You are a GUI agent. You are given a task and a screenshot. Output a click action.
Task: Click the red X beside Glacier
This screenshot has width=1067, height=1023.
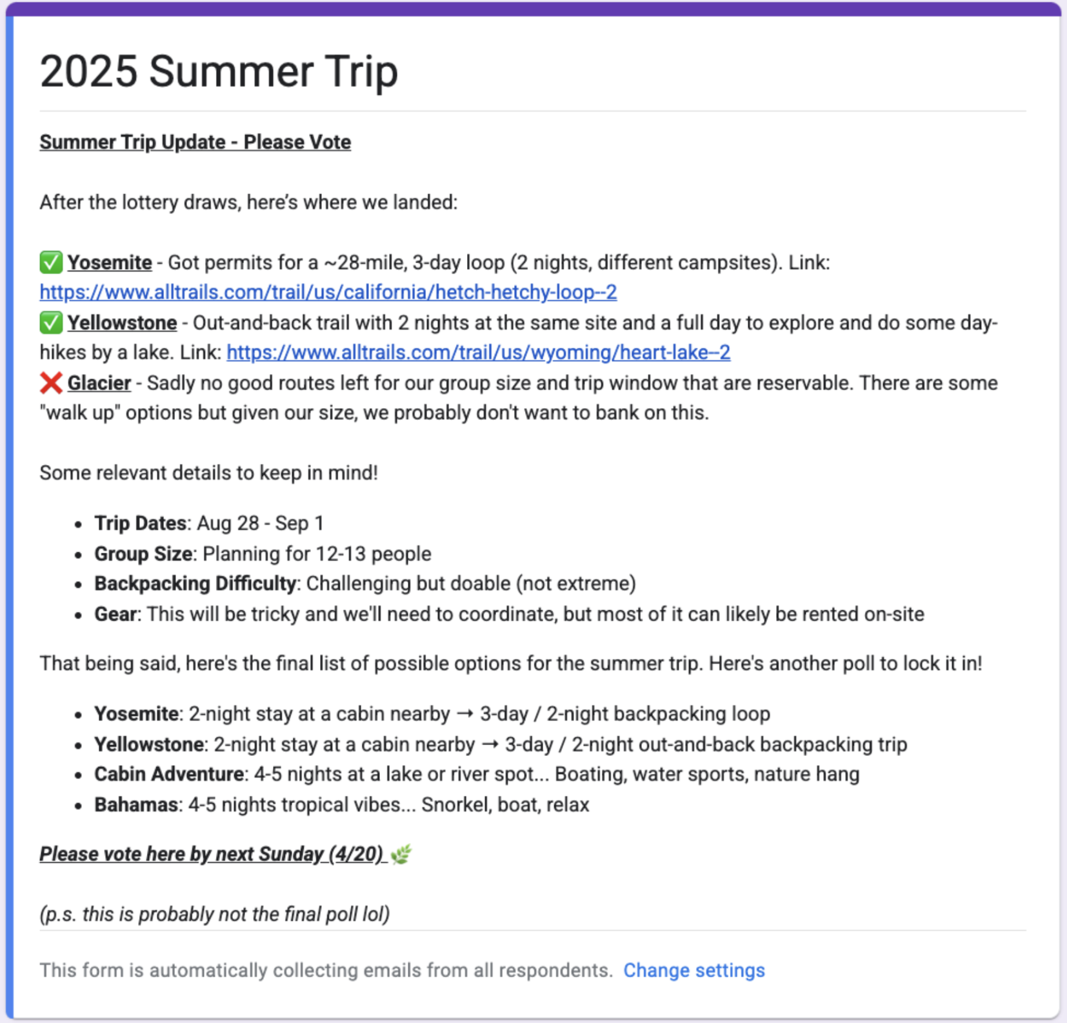tap(51, 382)
